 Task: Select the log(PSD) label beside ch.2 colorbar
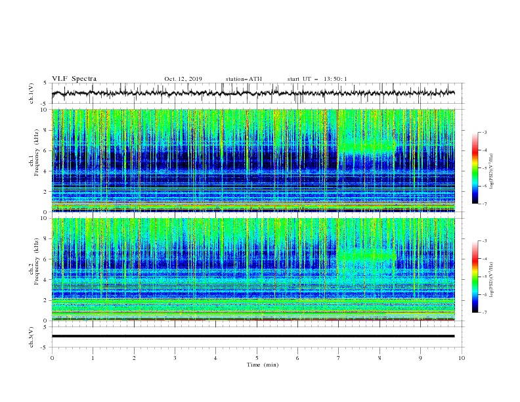coord(492,280)
